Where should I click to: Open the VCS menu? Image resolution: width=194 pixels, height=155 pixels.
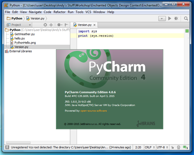pyautogui.click(x=88, y=12)
